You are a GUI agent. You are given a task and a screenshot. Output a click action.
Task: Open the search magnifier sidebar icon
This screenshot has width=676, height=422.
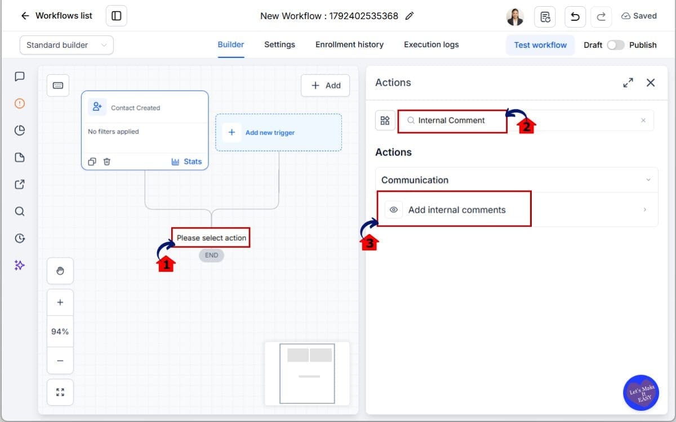[20, 212]
